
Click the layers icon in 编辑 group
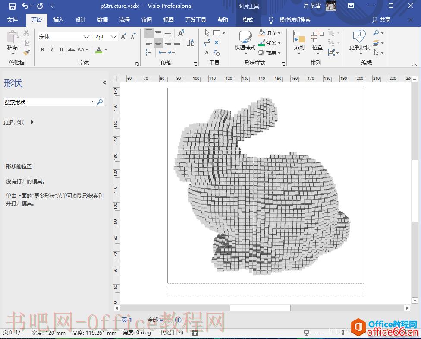click(x=376, y=43)
